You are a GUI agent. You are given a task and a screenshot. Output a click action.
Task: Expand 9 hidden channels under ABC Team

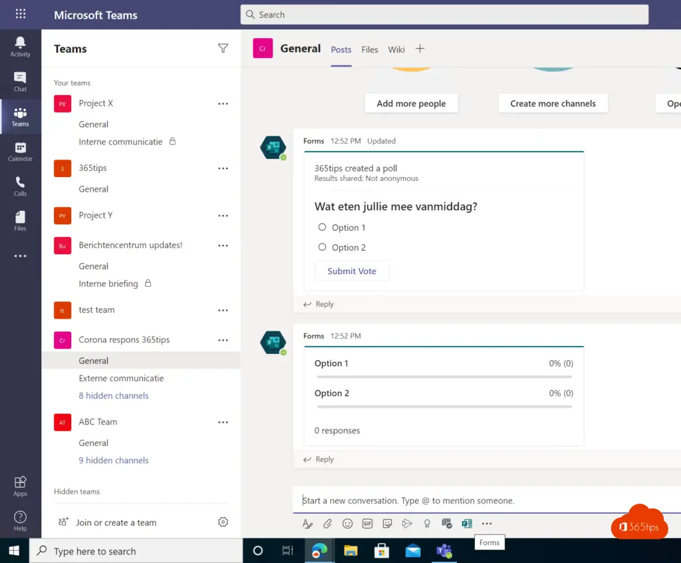tap(114, 461)
